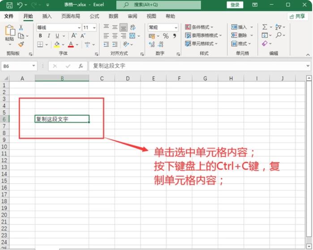Click the yellow fill color swatch
Viewport: 313px width, 250px height.
56,44
